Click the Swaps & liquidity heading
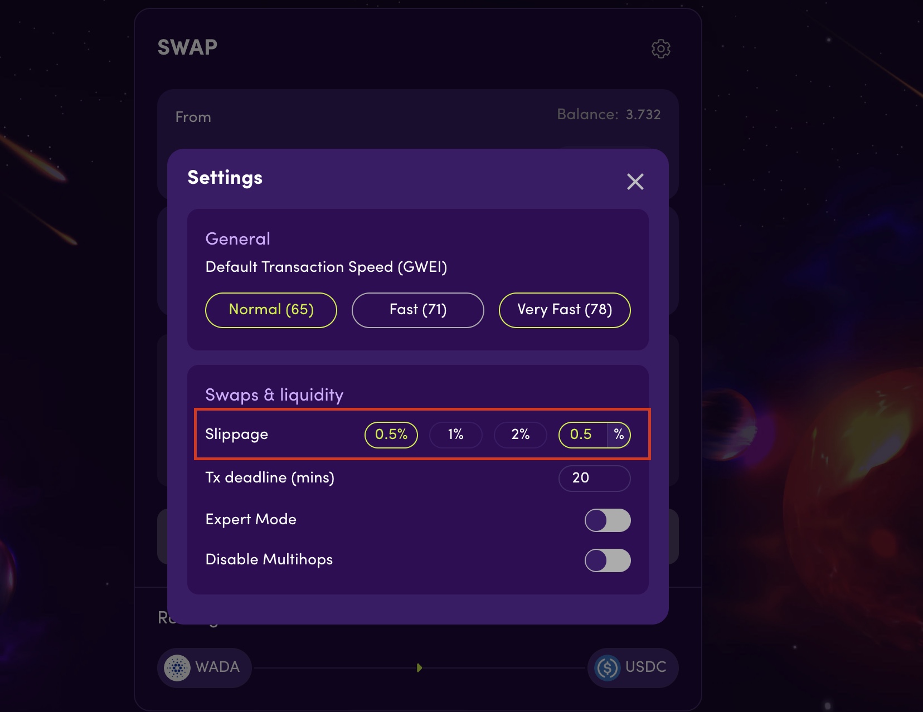The width and height of the screenshot is (923, 712). coord(274,395)
